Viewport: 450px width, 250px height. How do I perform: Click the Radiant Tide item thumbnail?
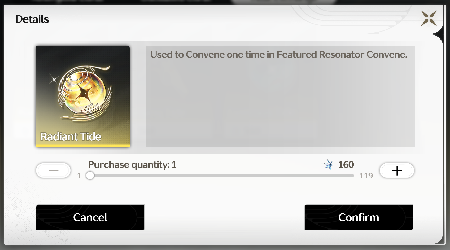coord(83,97)
